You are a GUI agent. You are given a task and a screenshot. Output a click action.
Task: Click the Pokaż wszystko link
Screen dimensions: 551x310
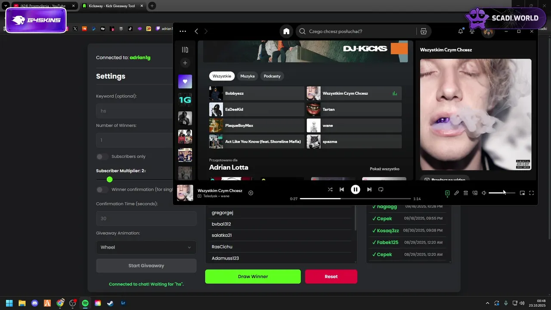point(384,169)
